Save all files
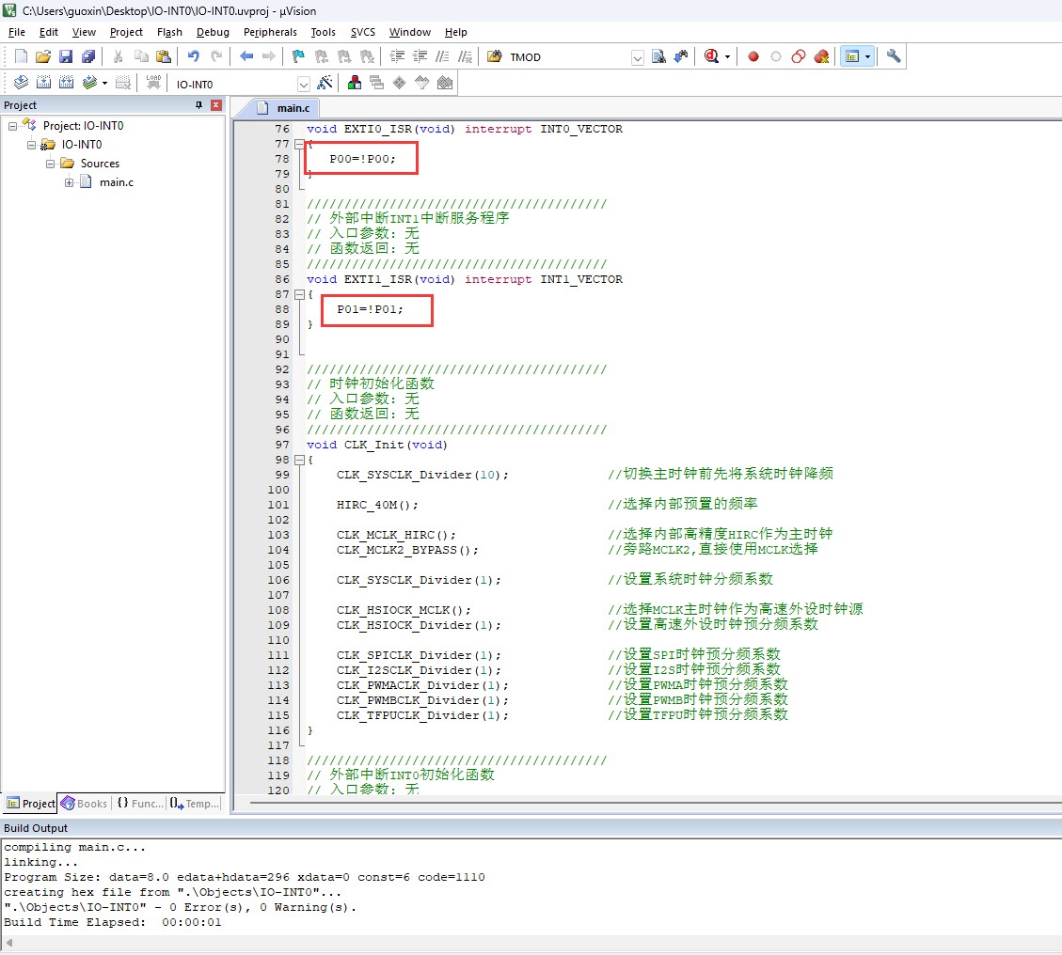 (x=88, y=56)
